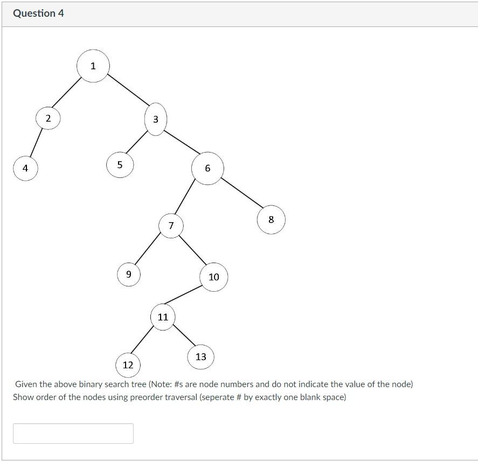478x475 pixels.
Task: Select the Question 4 header
Action: 38,13
